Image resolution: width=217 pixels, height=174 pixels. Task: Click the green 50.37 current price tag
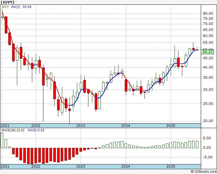207,52
